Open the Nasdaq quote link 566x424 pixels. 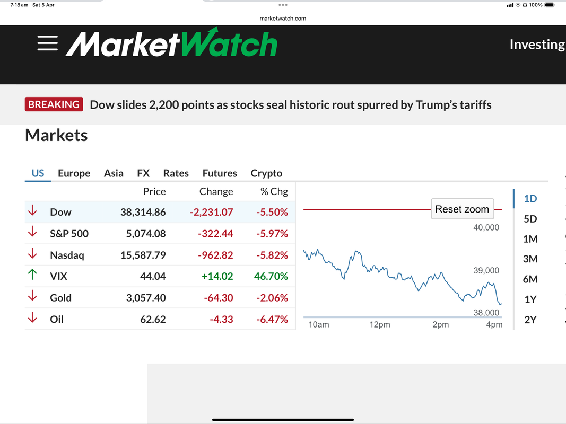click(x=67, y=255)
